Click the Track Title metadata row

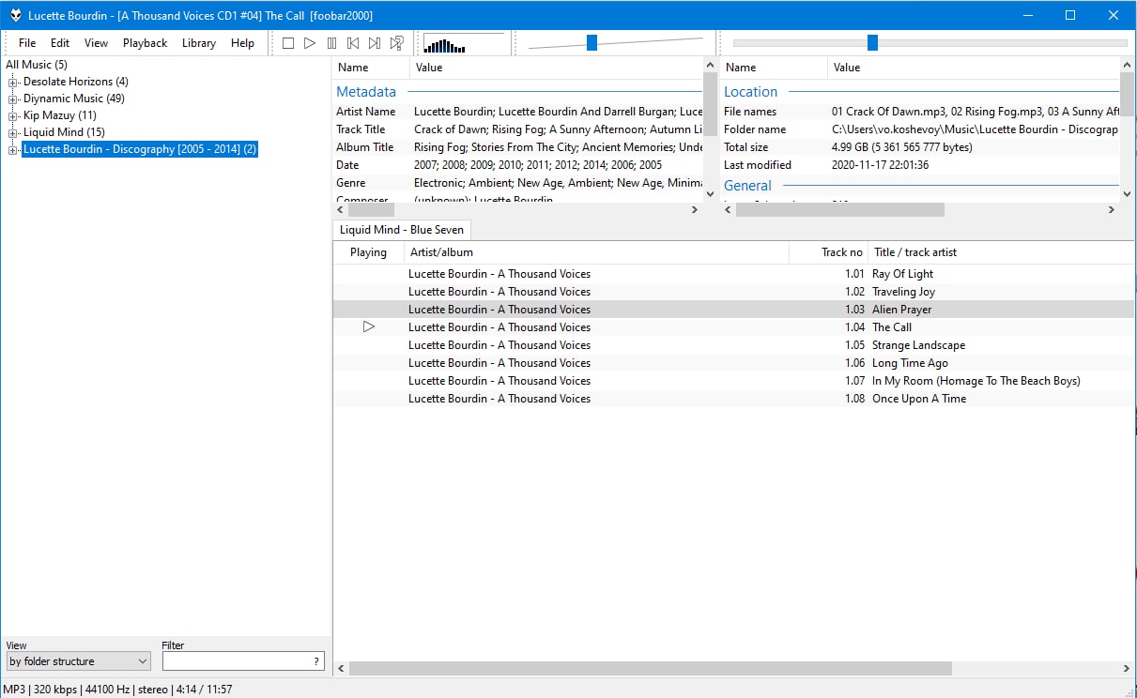click(518, 129)
